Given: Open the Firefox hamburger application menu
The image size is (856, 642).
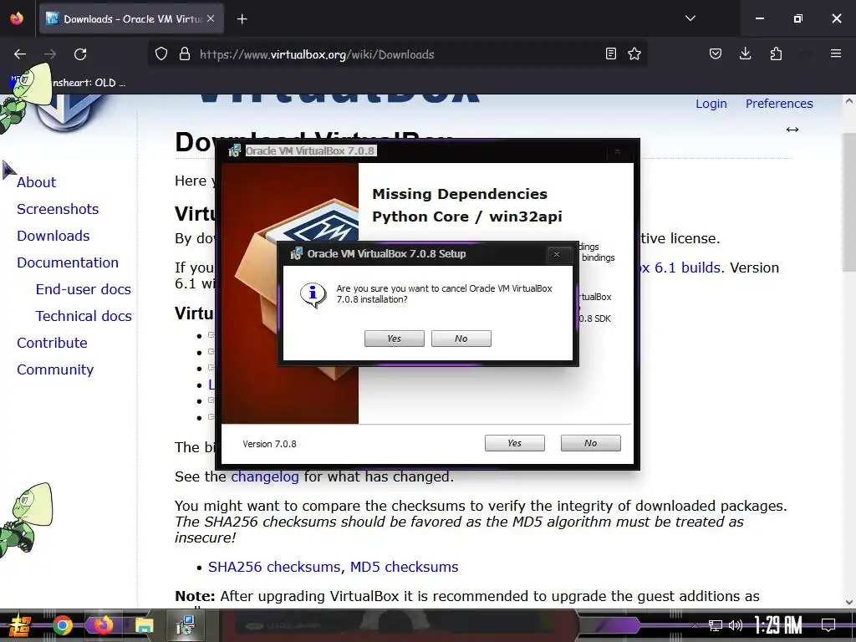Looking at the screenshot, I should pyautogui.click(x=836, y=53).
